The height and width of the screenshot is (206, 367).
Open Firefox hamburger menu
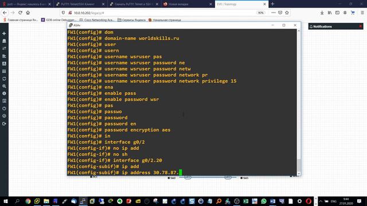(x=362, y=13)
